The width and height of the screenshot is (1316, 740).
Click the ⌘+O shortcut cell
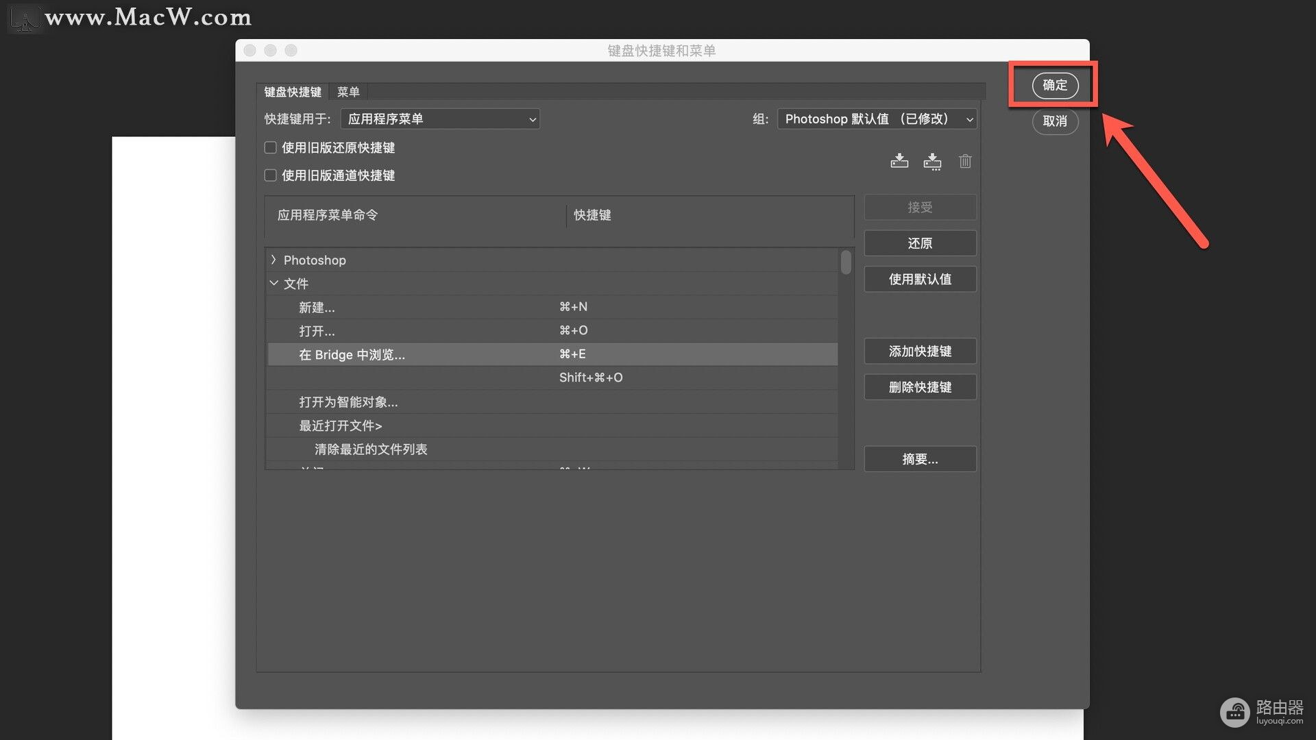pyautogui.click(x=573, y=330)
